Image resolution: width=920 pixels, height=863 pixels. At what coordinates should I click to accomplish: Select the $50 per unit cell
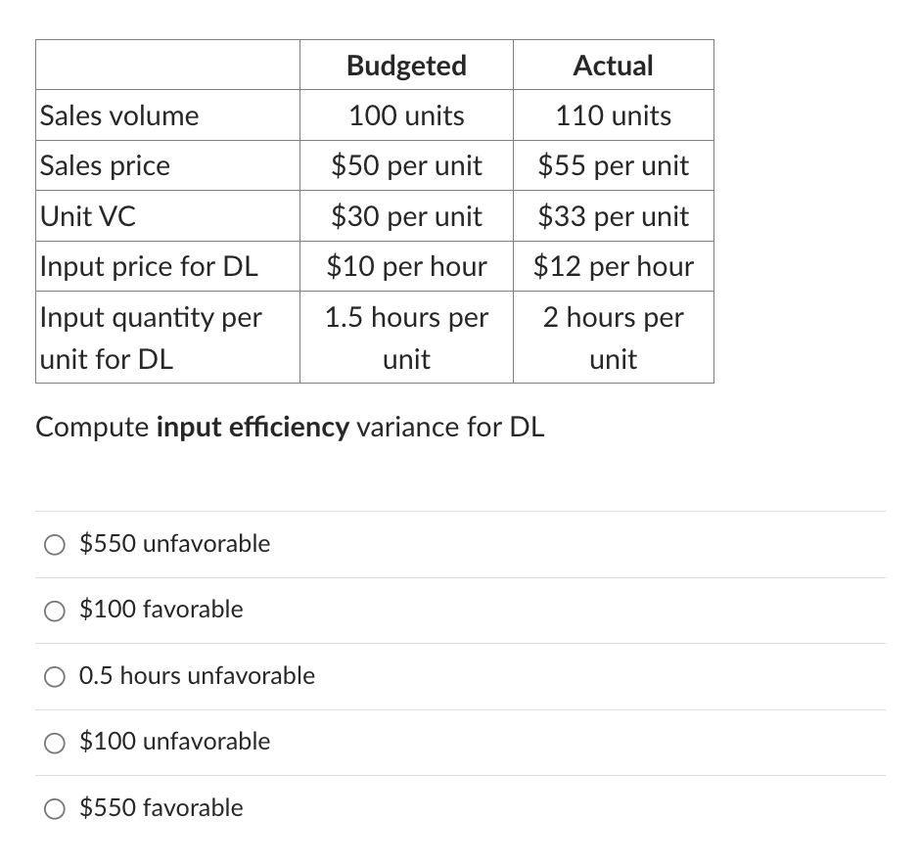[405, 165]
